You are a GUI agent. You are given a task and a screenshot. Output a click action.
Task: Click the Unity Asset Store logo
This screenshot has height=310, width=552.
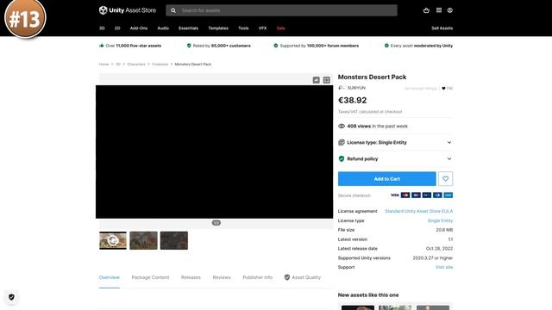point(128,10)
